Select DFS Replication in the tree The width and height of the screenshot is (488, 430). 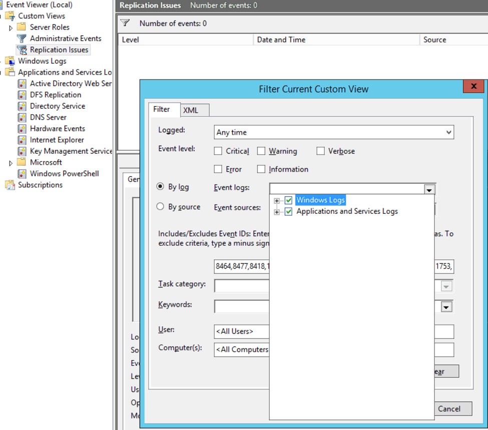(x=56, y=95)
